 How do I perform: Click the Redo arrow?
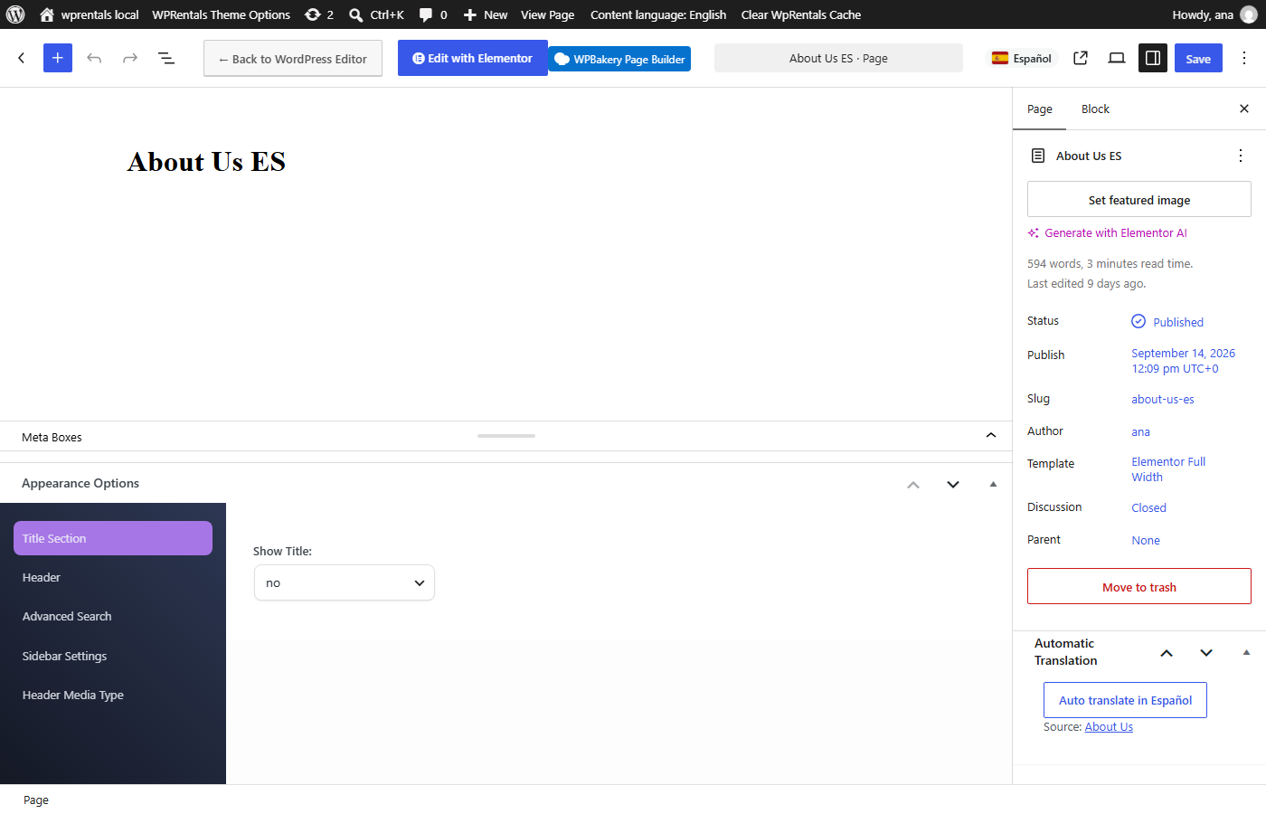click(130, 58)
